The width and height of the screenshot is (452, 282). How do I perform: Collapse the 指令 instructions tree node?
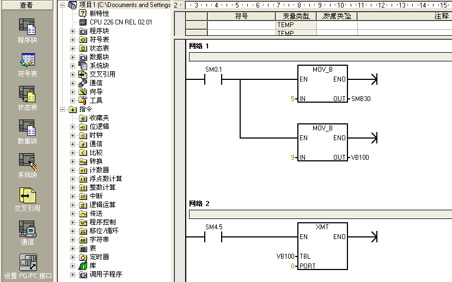pyautogui.click(x=62, y=109)
